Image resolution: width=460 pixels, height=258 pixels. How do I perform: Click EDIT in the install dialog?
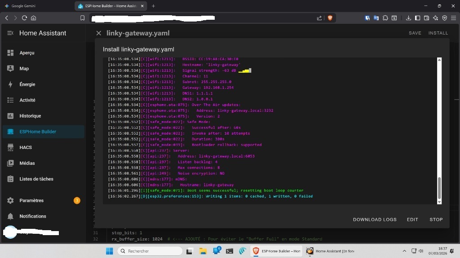coord(412,219)
